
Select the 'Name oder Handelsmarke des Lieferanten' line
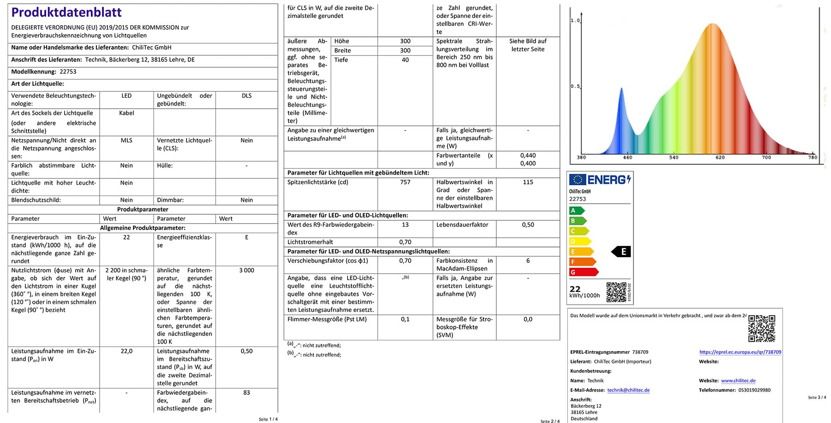tap(91, 47)
